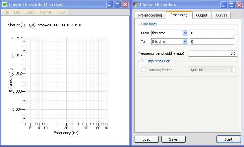Switch to the Pre-processing tab

point(150,15)
